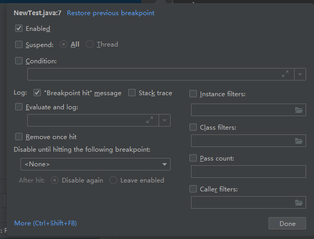Viewport: 314px width, 239px height.
Task: Expand the Condition editor with arrows icon
Action: [x=285, y=74]
